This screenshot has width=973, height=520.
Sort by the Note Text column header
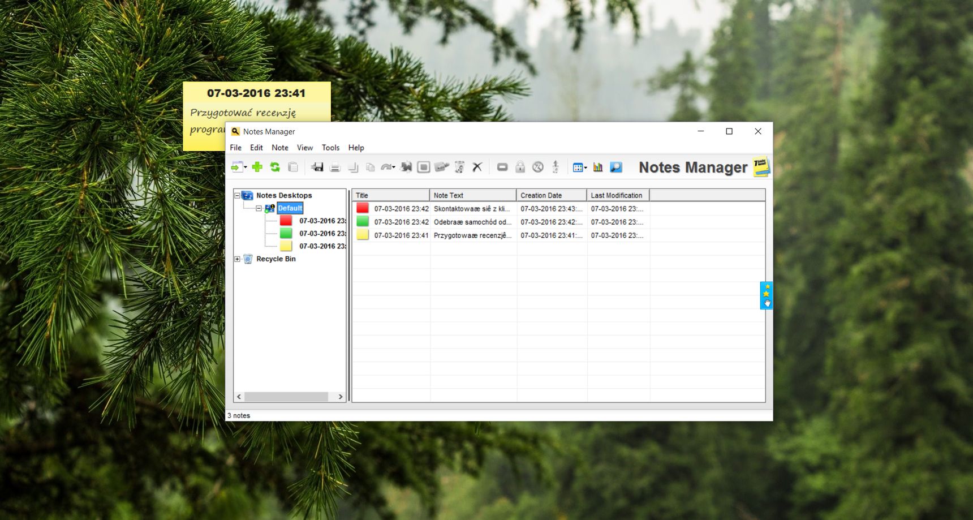coord(473,195)
